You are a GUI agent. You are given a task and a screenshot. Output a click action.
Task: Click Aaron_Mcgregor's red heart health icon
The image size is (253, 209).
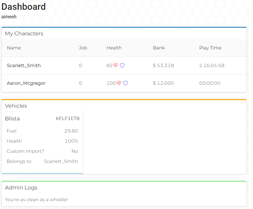click(119, 83)
